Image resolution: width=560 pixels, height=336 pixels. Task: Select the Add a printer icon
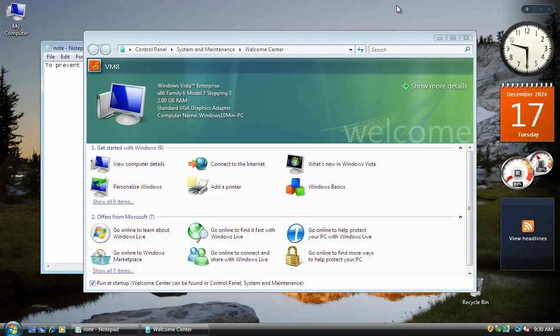[198, 187]
